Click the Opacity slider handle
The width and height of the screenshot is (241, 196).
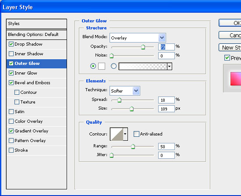click(143, 47)
